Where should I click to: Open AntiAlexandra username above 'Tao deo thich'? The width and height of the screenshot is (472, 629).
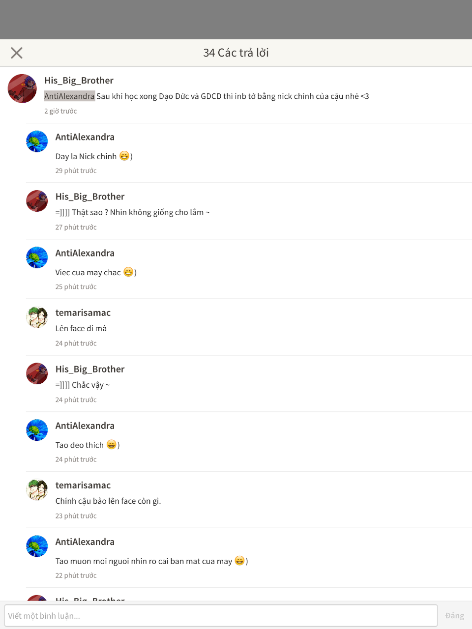tap(85, 426)
